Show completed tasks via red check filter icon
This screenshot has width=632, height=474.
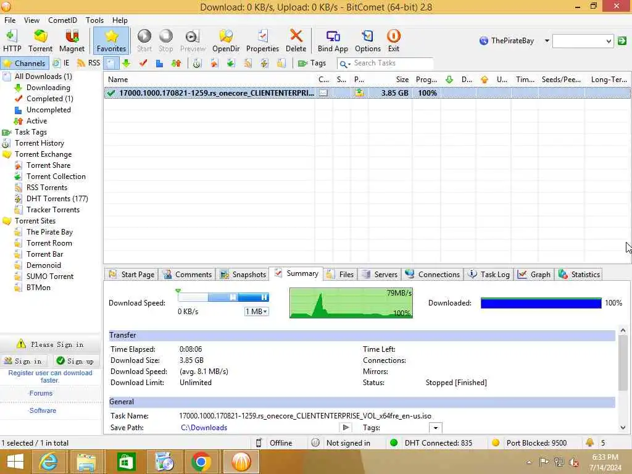pos(143,64)
